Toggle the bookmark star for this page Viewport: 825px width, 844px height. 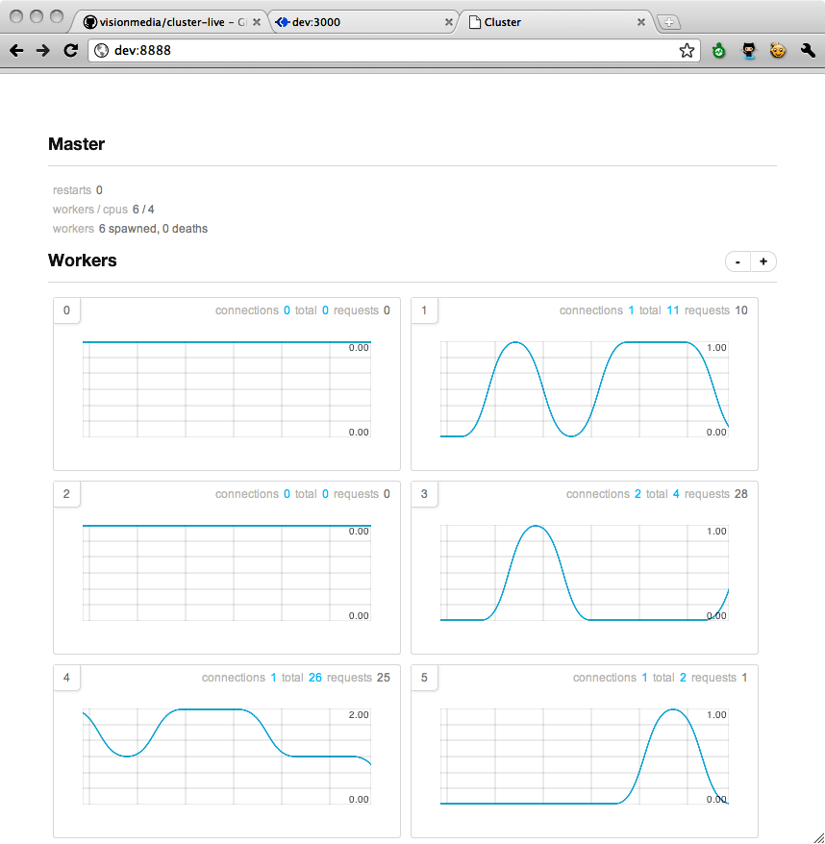687,50
